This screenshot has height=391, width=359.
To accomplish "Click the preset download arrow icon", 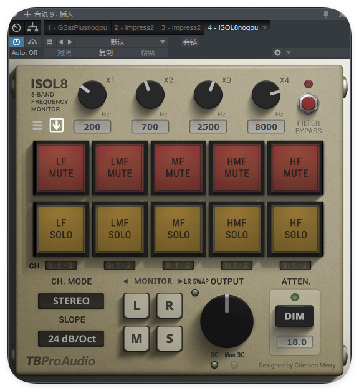I will click(x=57, y=125).
